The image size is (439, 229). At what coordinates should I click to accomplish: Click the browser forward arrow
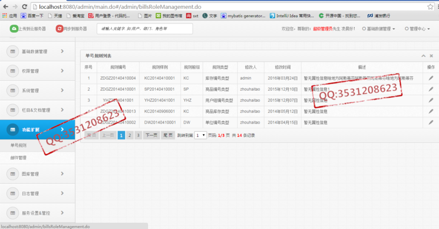(x=15, y=6)
